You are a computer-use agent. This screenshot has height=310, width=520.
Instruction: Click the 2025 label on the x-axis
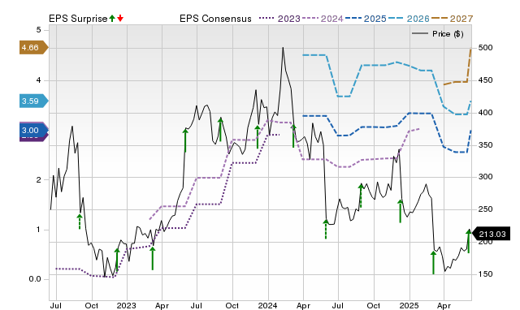click(x=409, y=305)
